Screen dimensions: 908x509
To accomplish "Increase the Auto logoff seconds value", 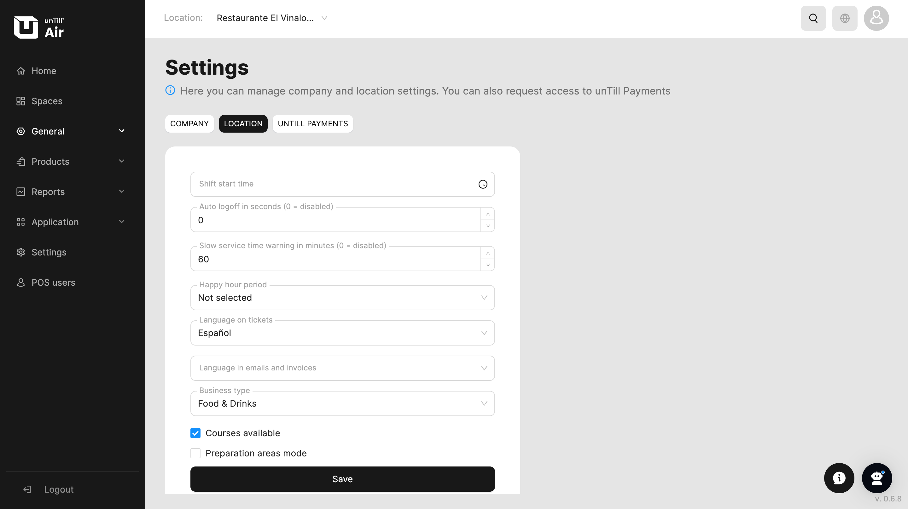I will pos(487,214).
